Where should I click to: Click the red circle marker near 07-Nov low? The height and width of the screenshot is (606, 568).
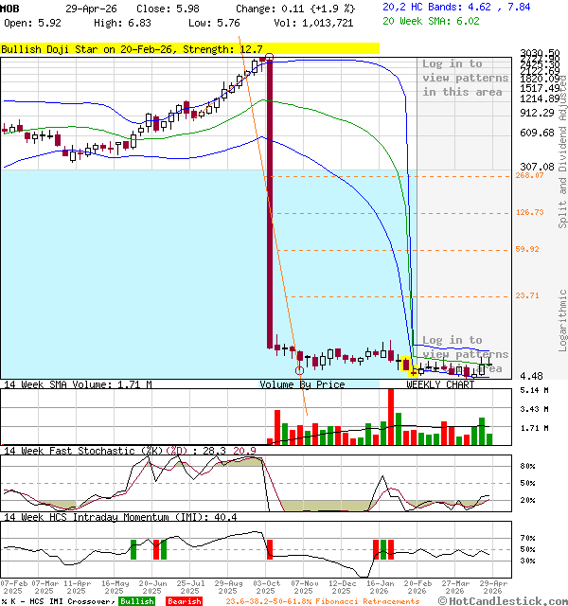tap(300, 369)
